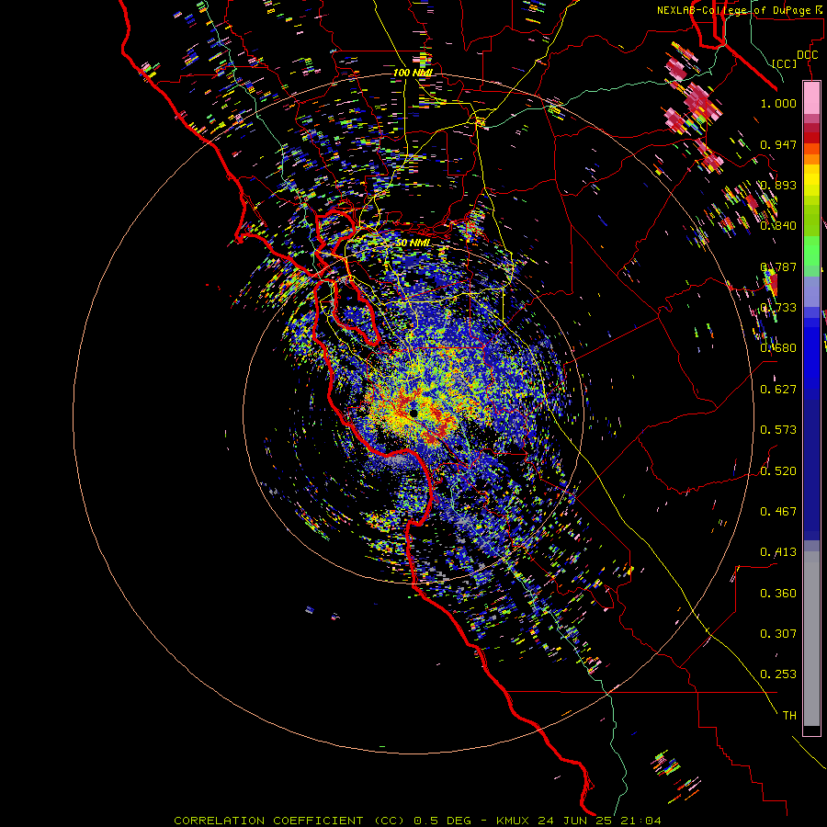Click the 0.840 legend value
The image size is (827, 827).
(778, 226)
